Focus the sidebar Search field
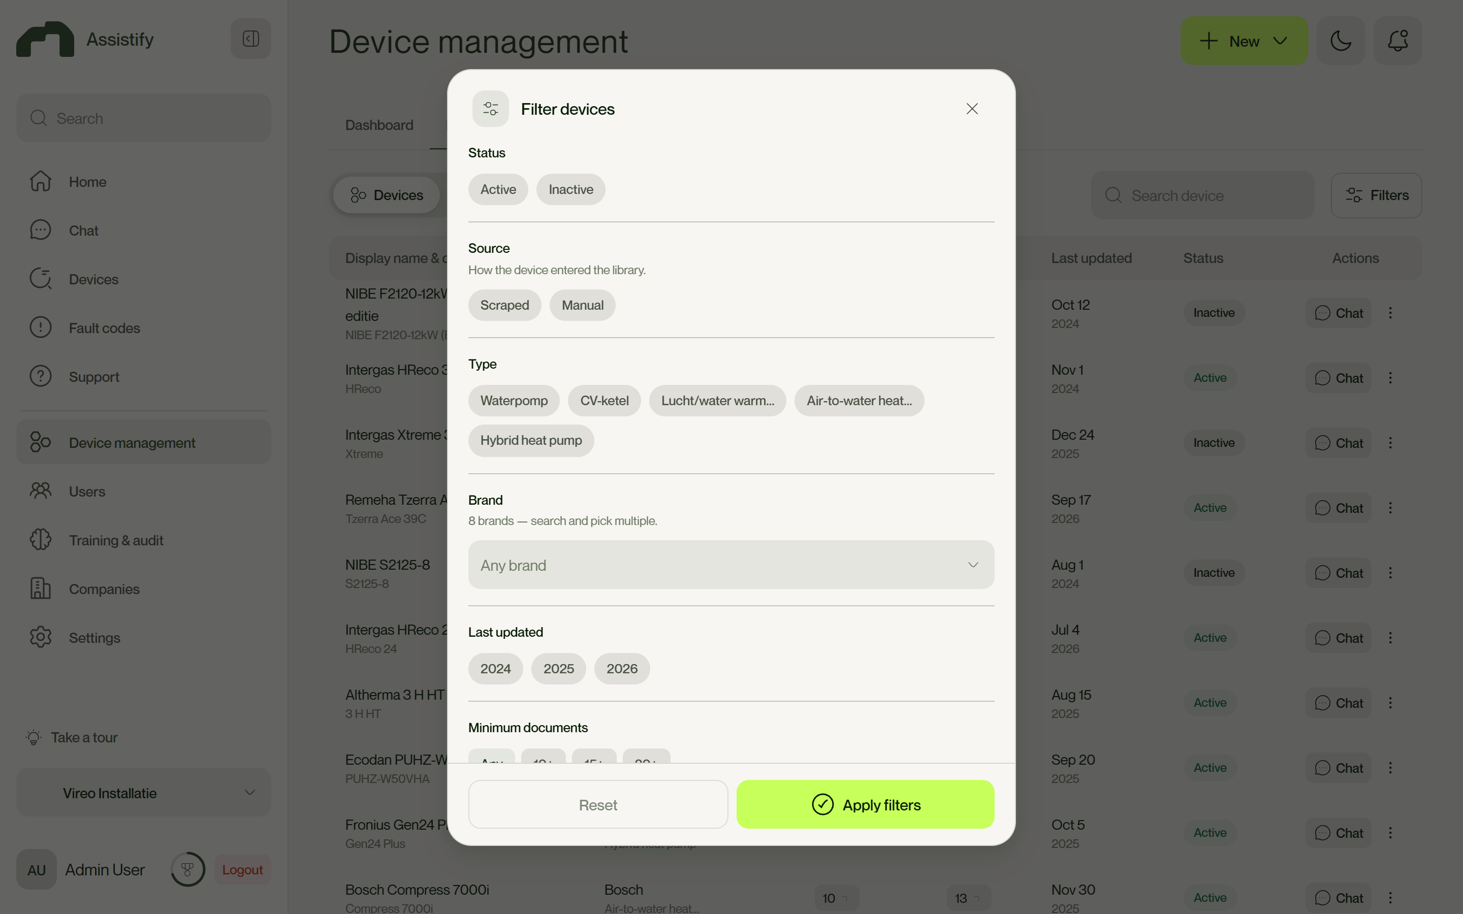Image resolution: width=1463 pixels, height=914 pixels. click(143, 118)
